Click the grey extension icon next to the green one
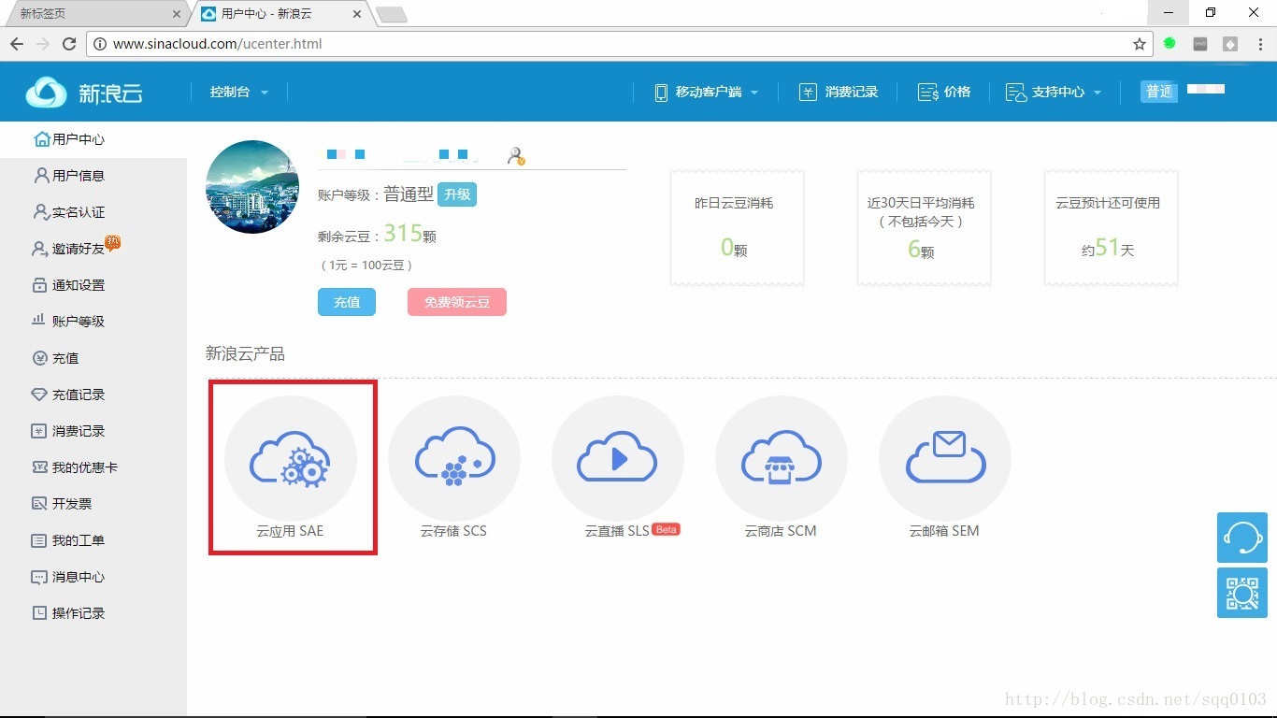The width and height of the screenshot is (1277, 718). (1200, 43)
